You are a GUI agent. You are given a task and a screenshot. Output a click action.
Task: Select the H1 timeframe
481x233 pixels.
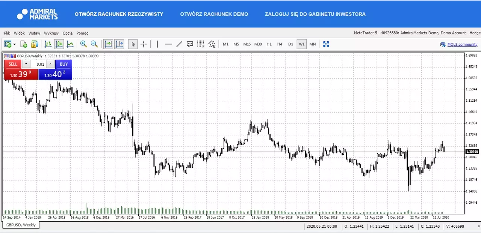269,44
